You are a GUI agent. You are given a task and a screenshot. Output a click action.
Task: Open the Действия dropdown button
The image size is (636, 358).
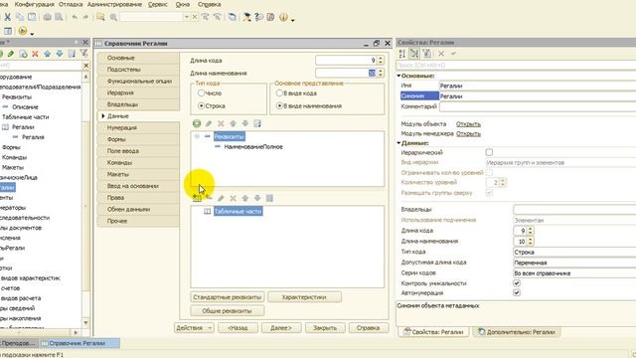[x=194, y=327]
